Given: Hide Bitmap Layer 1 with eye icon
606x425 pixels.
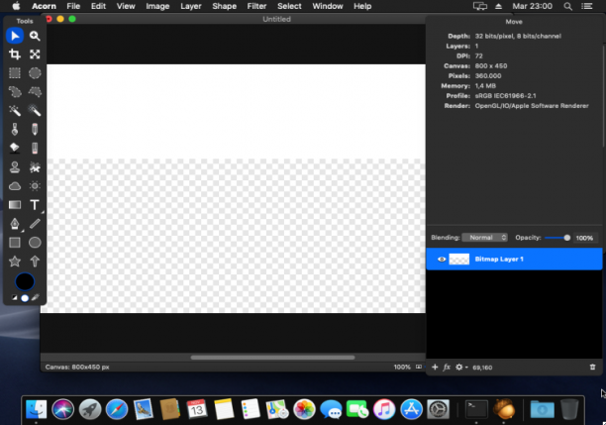Looking at the screenshot, I should point(442,260).
